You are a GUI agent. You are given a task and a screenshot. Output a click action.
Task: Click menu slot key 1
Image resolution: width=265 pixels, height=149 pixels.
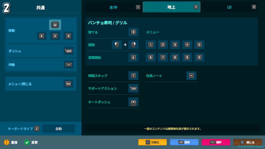[151, 45]
